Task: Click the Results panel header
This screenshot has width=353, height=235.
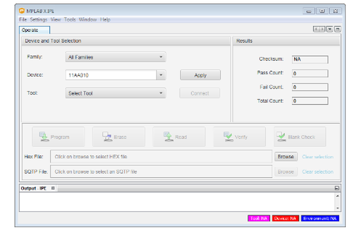Action: click(x=286, y=41)
